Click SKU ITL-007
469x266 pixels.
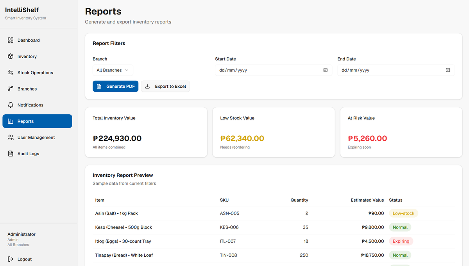click(x=228, y=241)
